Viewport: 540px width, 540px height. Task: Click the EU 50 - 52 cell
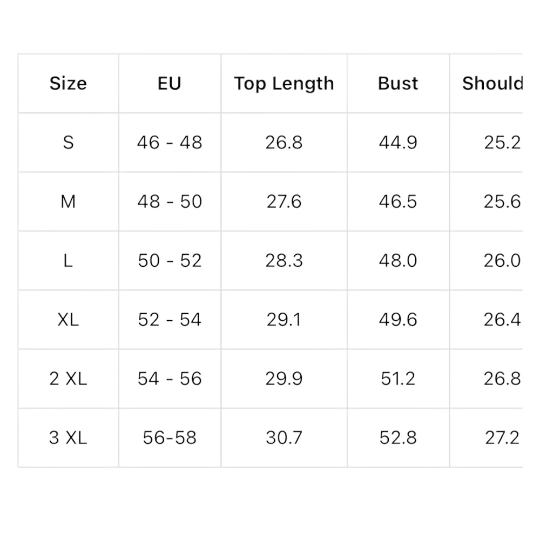click(170, 261)
